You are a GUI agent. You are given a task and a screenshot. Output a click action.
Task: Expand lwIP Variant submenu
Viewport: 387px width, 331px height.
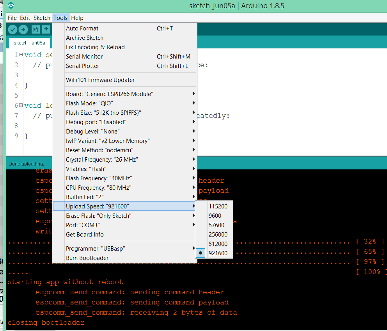pyautogui.click(x=124, y=141)
